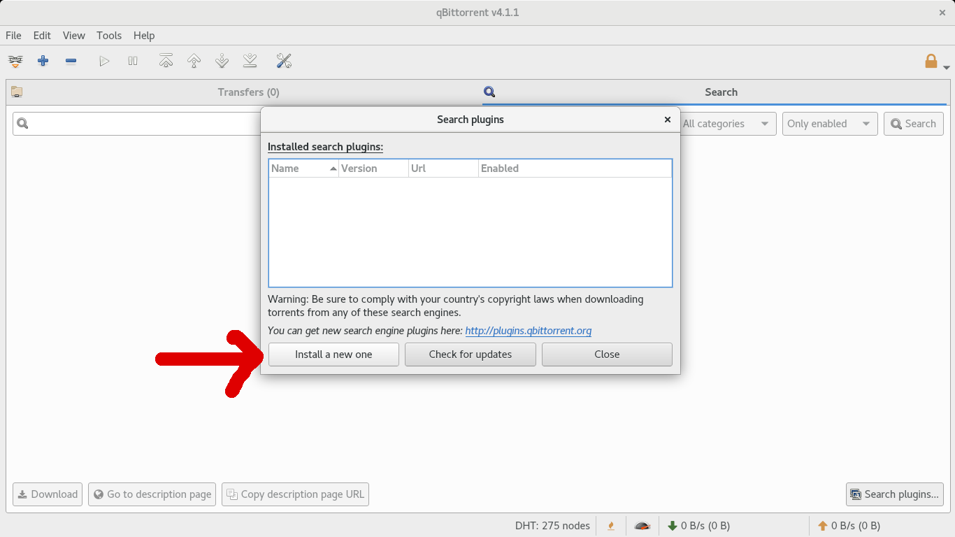Viewport: 955px width, 537px height.
Task: Switch to the Search tab
Action: click(713, 92)
